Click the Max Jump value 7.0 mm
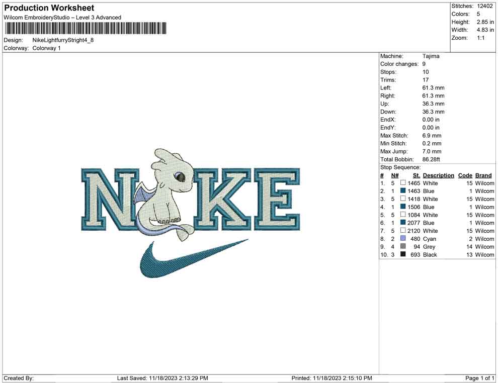 (x=432, y=151)
